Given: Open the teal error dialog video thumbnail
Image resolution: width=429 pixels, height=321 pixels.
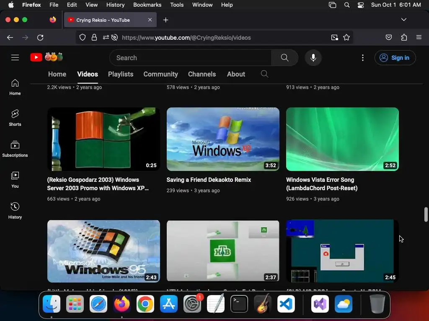Looking at the screenshot, I should click(x=342, y=251).
